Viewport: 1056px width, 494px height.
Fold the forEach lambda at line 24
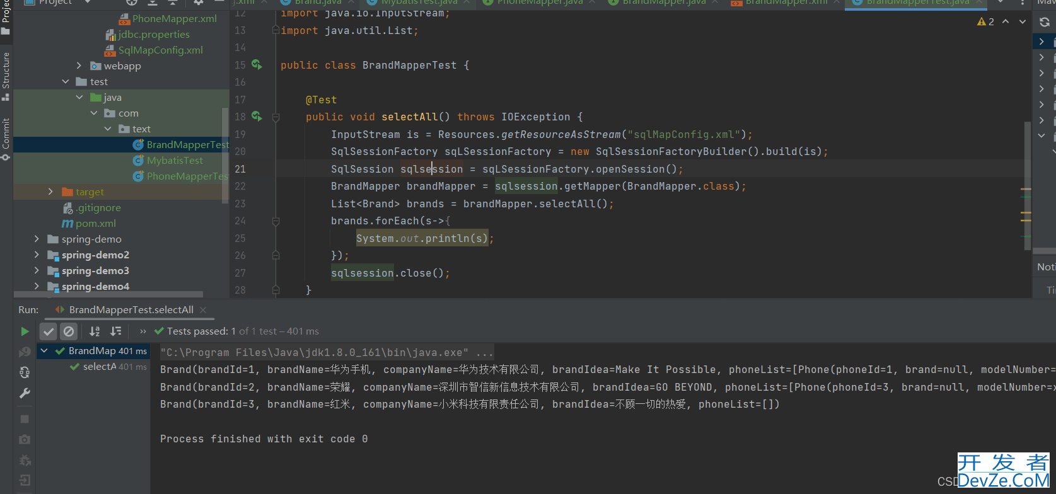click(276, 221)
